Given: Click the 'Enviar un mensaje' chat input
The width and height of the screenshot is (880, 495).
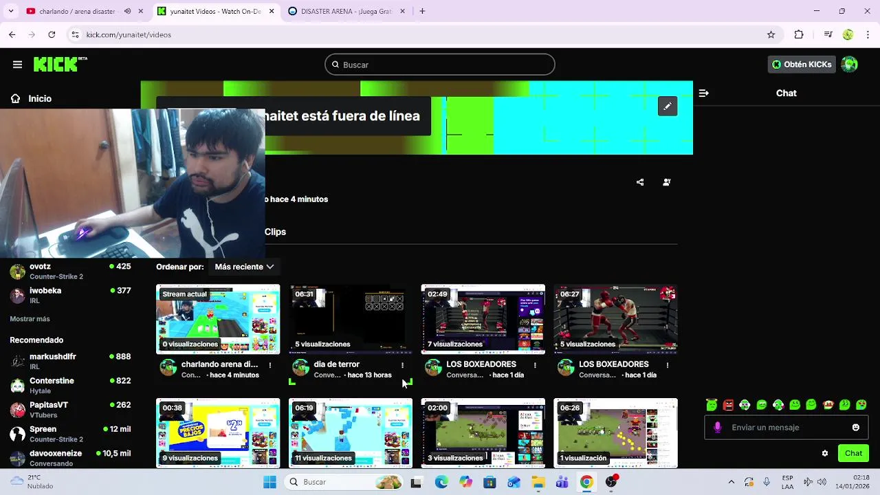Looking at the screenshot, I should [786, 428].
